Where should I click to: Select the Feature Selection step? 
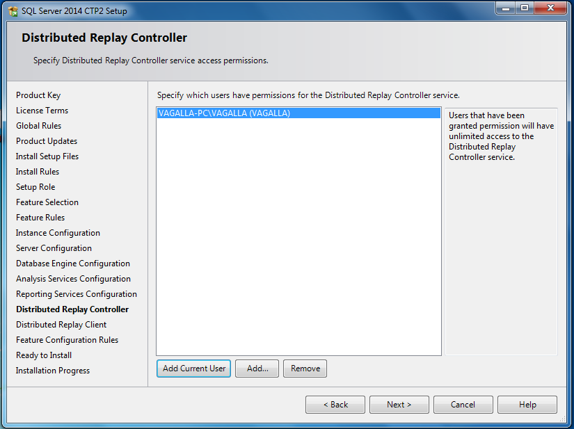(x=47, y=202)
